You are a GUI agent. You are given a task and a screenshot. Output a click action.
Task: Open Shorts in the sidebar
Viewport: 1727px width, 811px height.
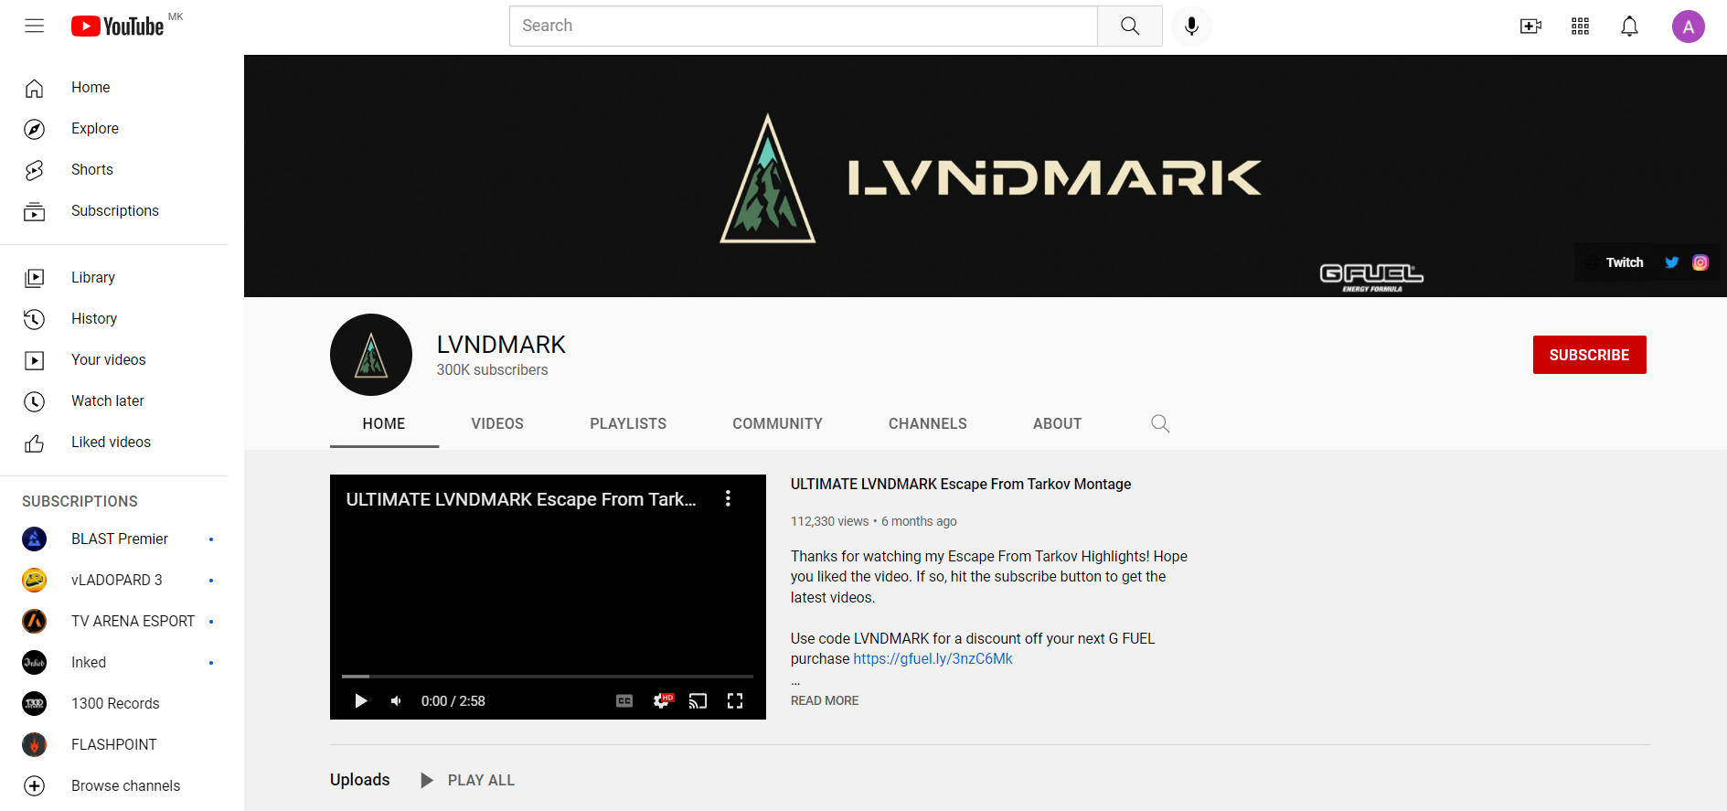coord(113,170)
